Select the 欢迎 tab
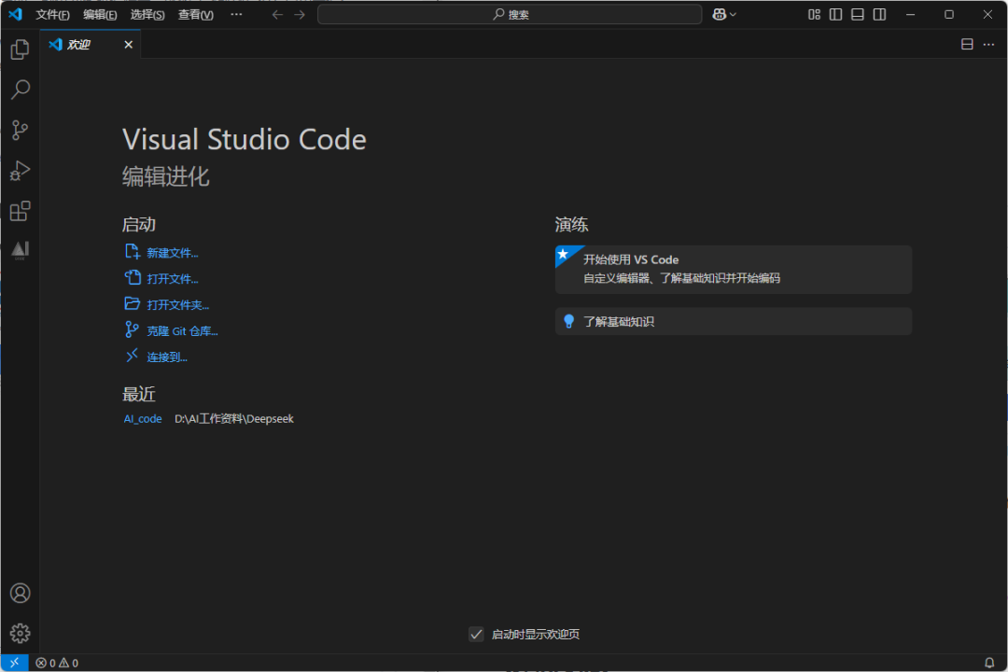Viewport: 1008px width, 672px height. [79, 44]
